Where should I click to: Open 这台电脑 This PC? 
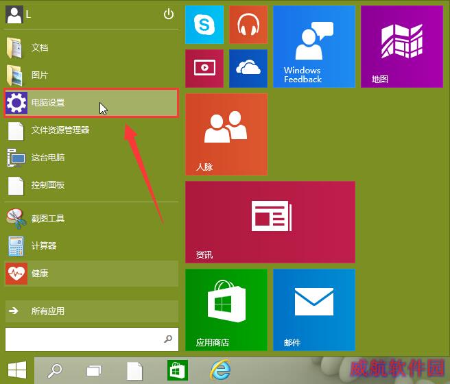(91, 158)
